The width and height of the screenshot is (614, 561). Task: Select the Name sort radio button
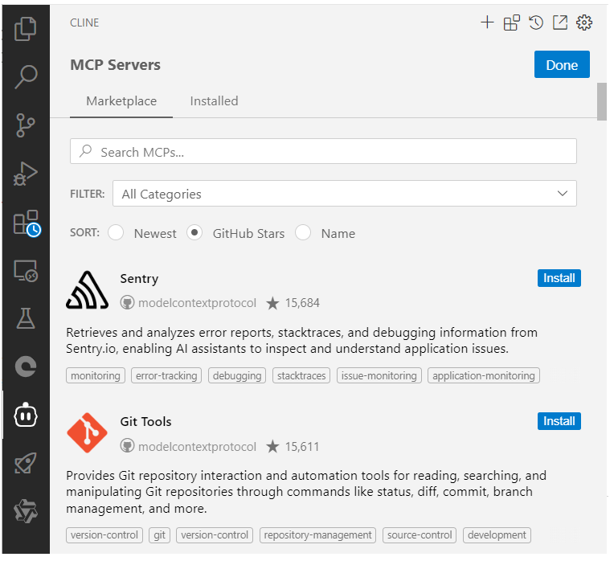(x=303, y=232)
